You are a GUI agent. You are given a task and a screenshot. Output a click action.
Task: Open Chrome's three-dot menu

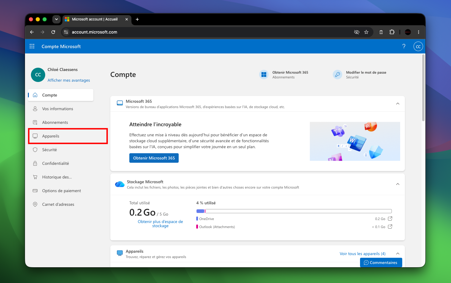tap(419, 32)
